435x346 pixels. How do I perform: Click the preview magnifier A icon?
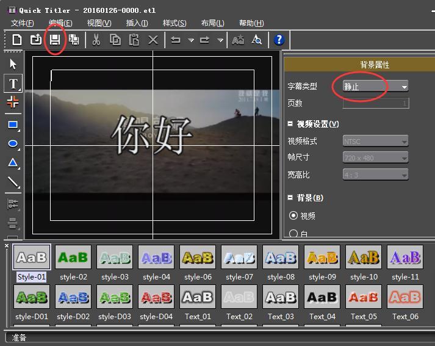click(257, 40)
